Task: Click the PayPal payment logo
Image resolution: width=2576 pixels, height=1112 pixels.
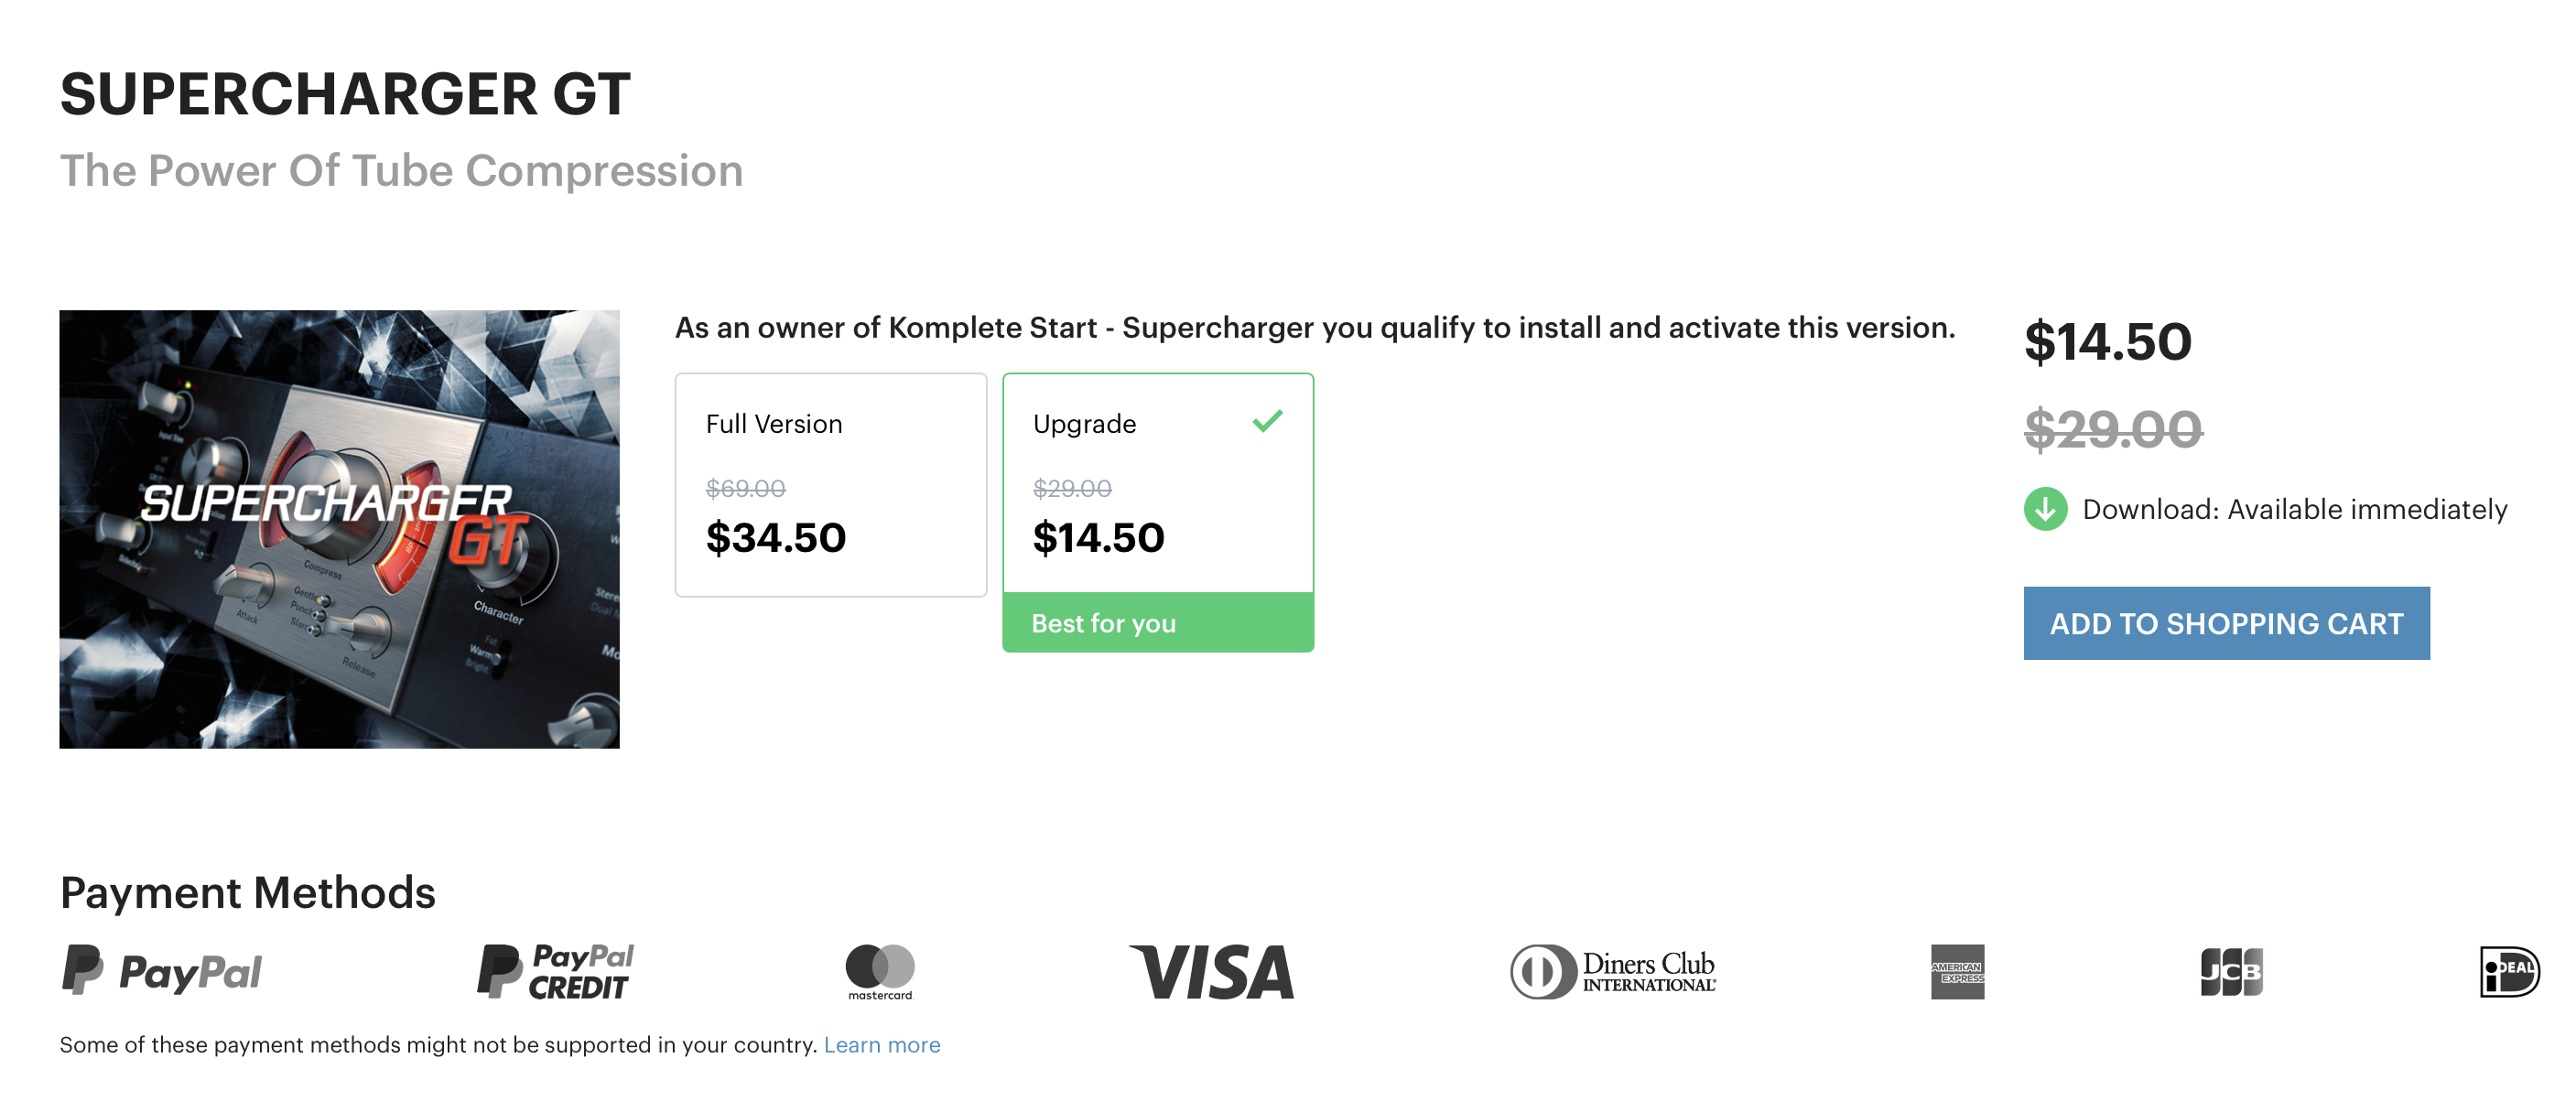Action: click(162, 970)
